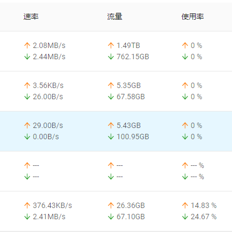Image resolution: width=232 pixels, height=232 pixels.
Task: Click the 26.36GB traffic value
Action: [131, 205]
